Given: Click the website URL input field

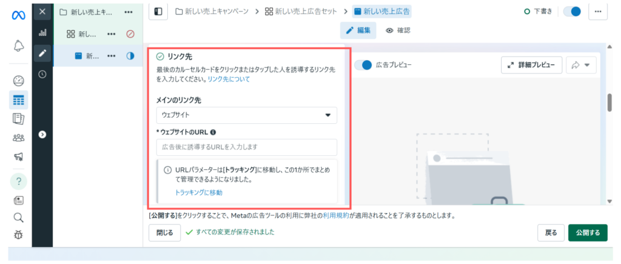Looking at the screenshot, I should click(x=246, y=147).
